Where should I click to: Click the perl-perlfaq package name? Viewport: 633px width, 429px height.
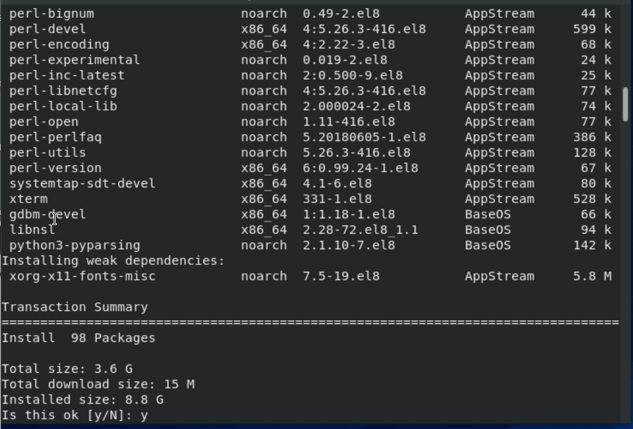[x=56, y=137]
